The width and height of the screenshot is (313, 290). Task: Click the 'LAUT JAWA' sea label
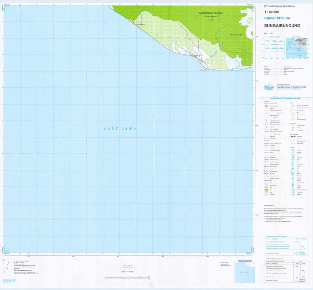tap(120, 129)
